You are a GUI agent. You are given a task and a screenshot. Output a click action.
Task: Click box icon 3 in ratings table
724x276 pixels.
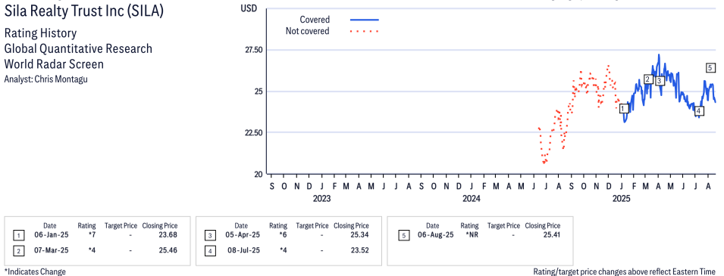(210, 235)
